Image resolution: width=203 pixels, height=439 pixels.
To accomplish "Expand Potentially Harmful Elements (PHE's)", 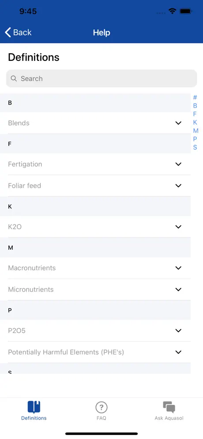I will click(x=95, y=352).
